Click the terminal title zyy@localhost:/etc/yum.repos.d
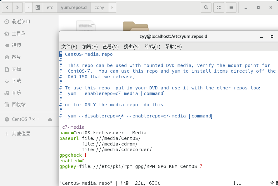This screenshot has height=186, width=278. pos(173,36)
